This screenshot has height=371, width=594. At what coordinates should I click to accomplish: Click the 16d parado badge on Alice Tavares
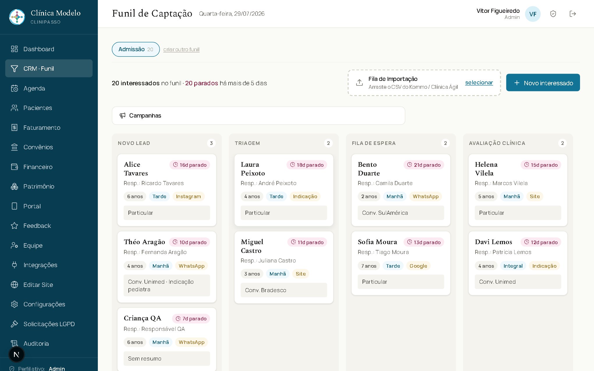pyautogui.click(x=190, y=165)
